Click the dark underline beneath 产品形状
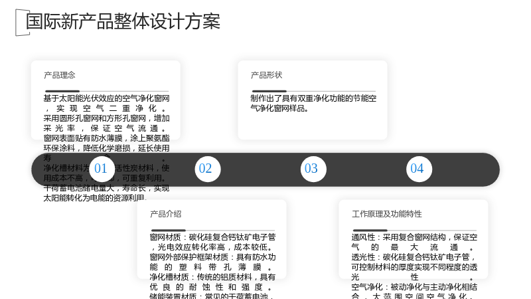Viewport: 531px width, 299px height. coord(269,91)
